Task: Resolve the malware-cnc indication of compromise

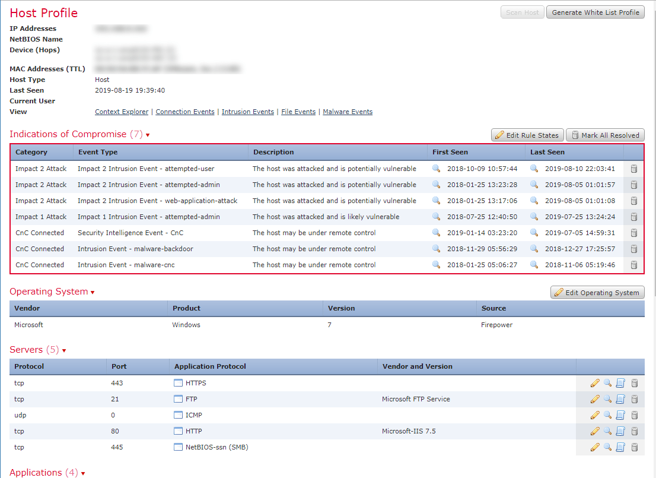Action: pos(633,265)
